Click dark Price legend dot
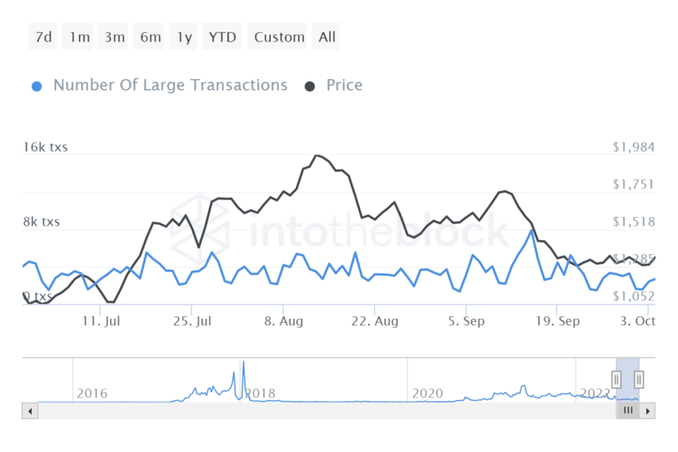Viewport: 678px width, 452px height. [310, 86]
